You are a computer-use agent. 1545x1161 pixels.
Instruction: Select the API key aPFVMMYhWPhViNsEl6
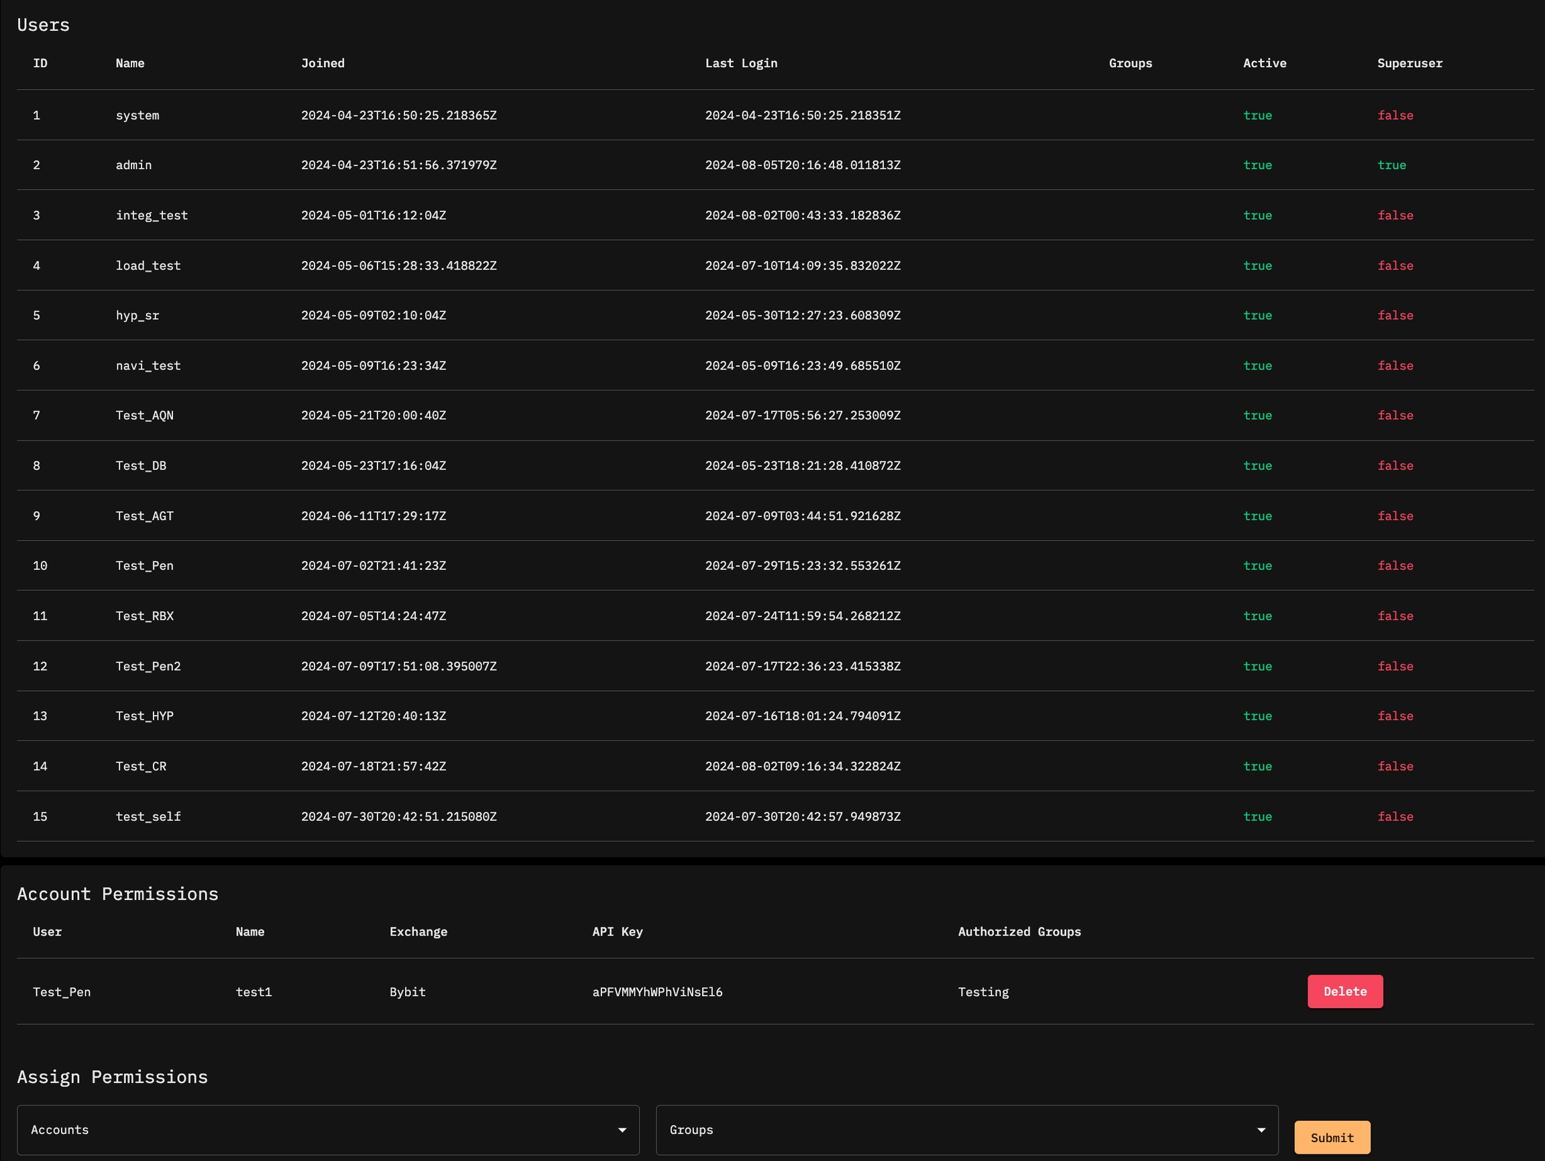pyautogui.click(x=657, y=992)
